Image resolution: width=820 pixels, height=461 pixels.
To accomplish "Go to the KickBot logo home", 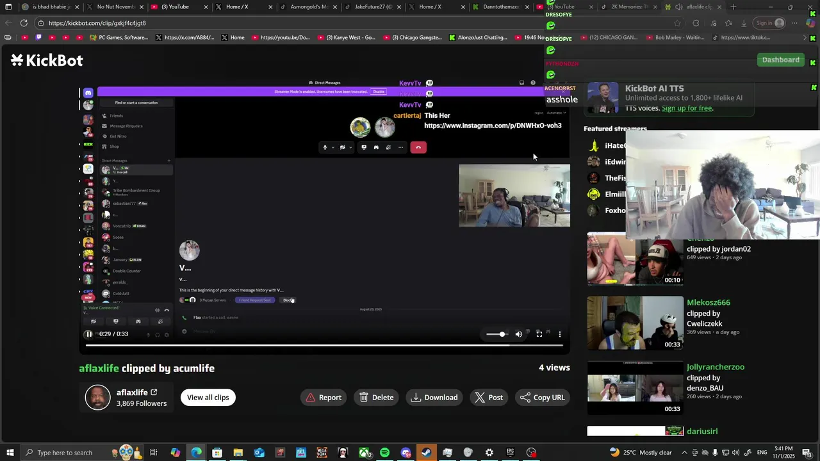I will tap(47, 60).
